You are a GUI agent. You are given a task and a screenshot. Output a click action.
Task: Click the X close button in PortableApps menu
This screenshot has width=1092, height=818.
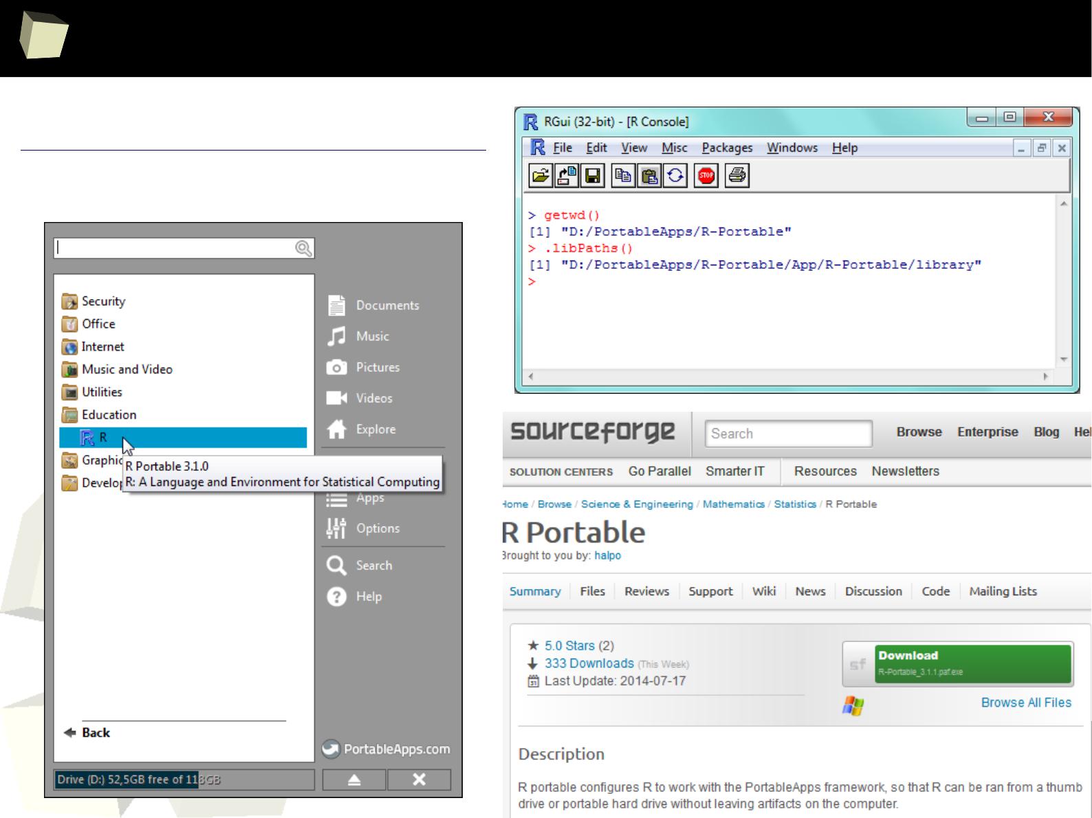click(x=419, y=780)
